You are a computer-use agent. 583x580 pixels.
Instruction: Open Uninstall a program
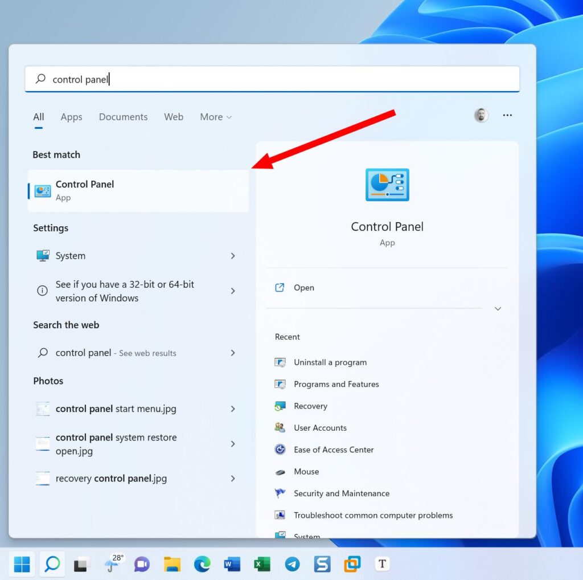tap(330, 362)
